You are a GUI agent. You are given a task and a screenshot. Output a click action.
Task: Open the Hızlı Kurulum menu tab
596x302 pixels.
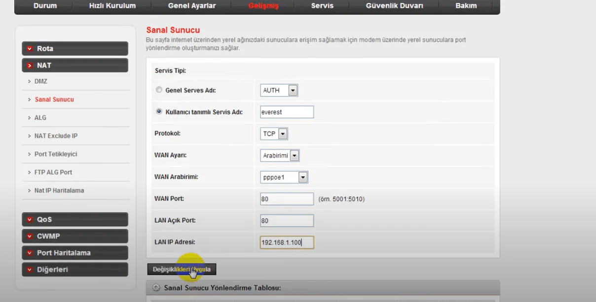[x=112, y=6]
